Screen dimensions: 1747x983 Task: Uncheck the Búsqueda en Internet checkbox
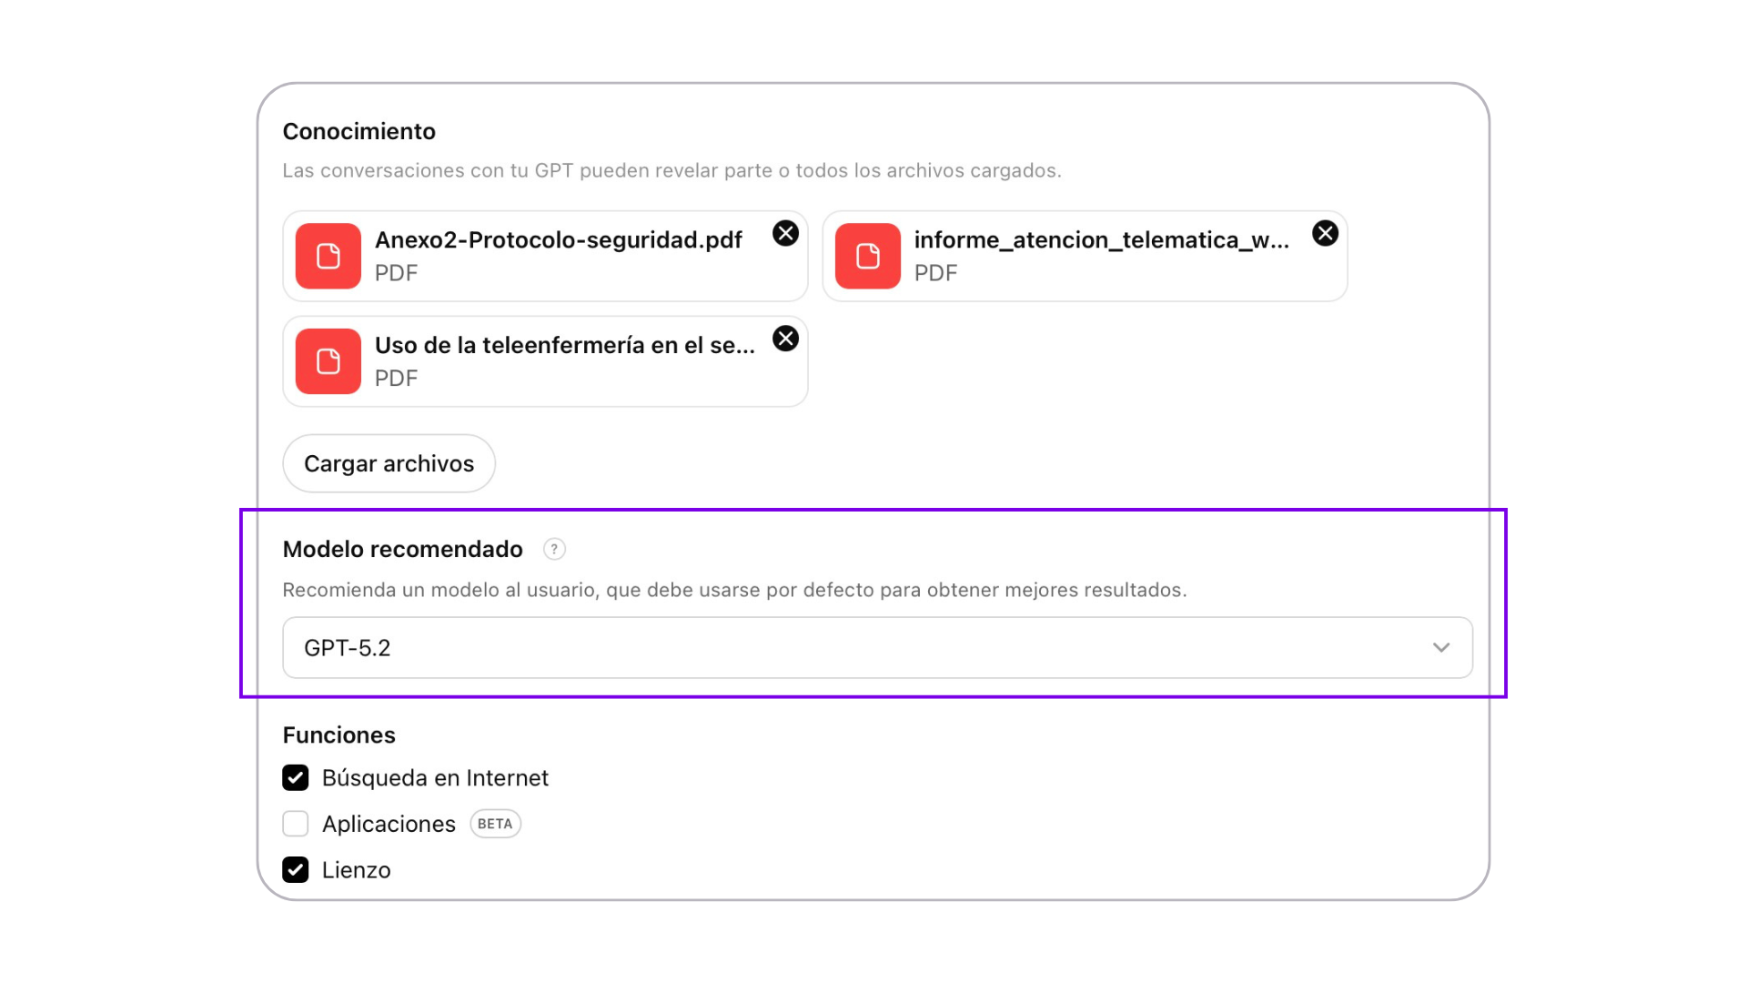pos(296,778)
